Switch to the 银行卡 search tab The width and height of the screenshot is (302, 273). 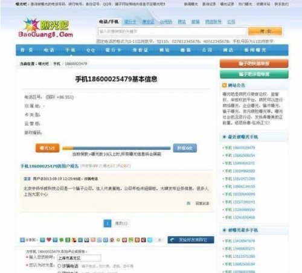[130, 22]
